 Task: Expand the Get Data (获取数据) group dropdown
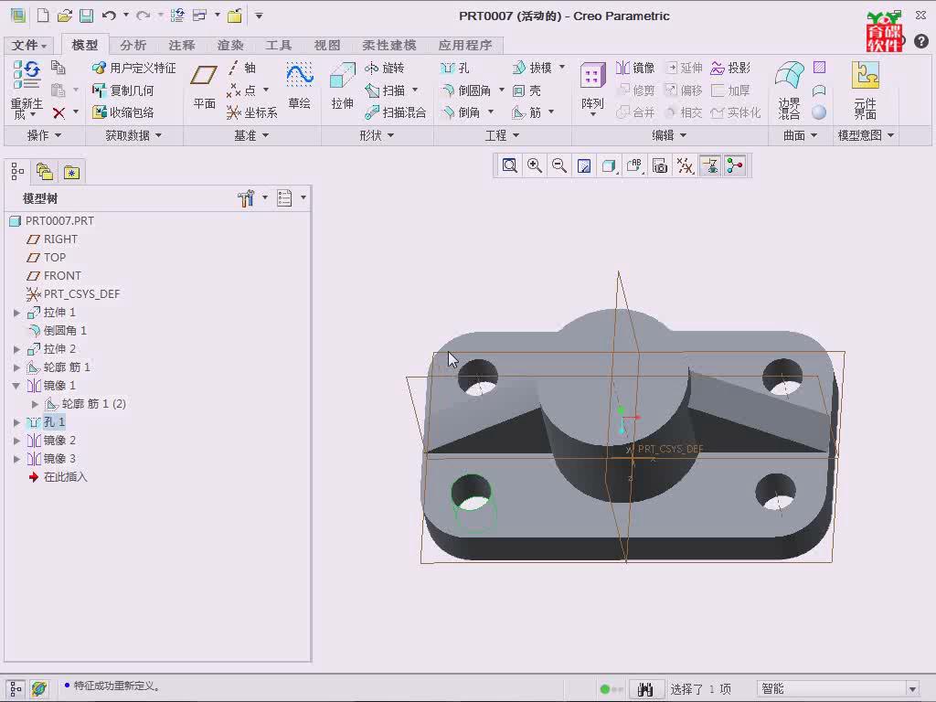133,135
